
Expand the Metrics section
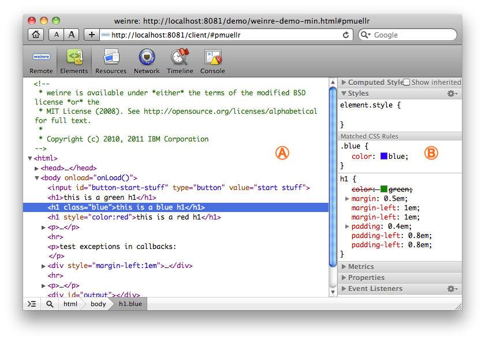coord(361,267)
